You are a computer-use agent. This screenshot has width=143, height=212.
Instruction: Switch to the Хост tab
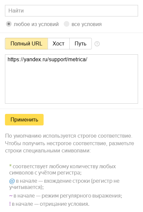tap(58, 44)
